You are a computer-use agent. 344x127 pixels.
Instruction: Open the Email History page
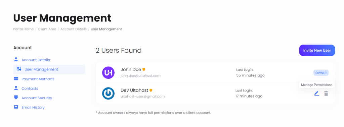(x=33, y=107)
